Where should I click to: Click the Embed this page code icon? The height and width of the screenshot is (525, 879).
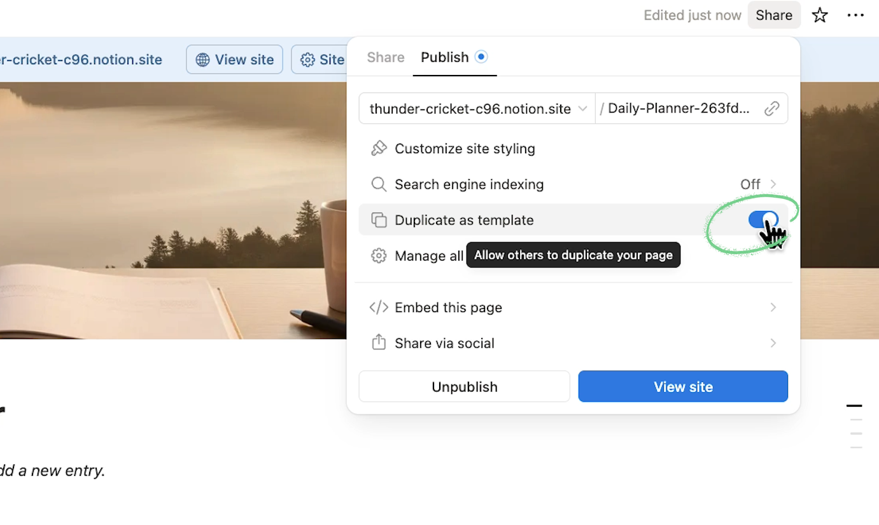379,308
